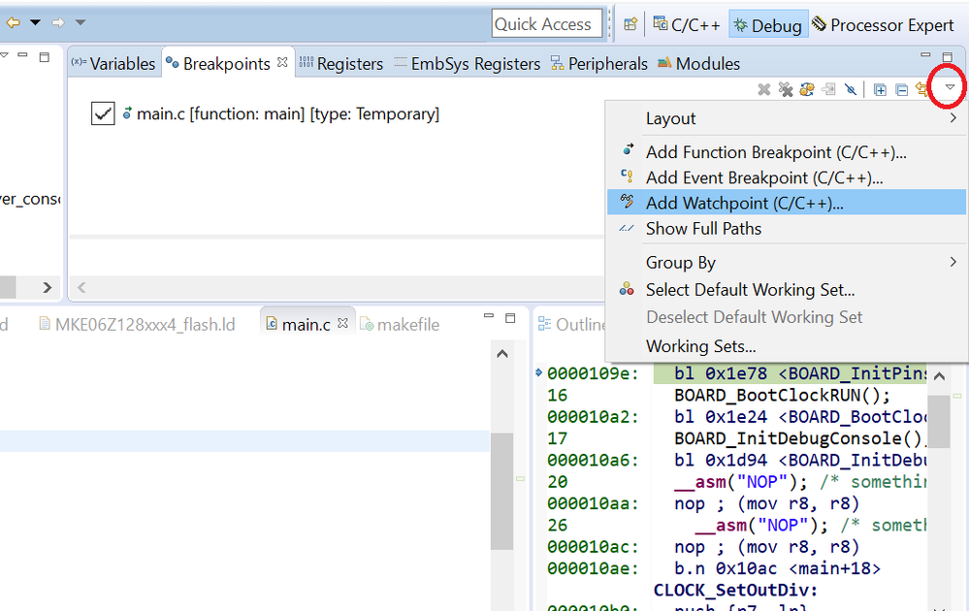Click the CLOCK_SetOutDiv: label
969x611 pixels.
coord(735,590)
